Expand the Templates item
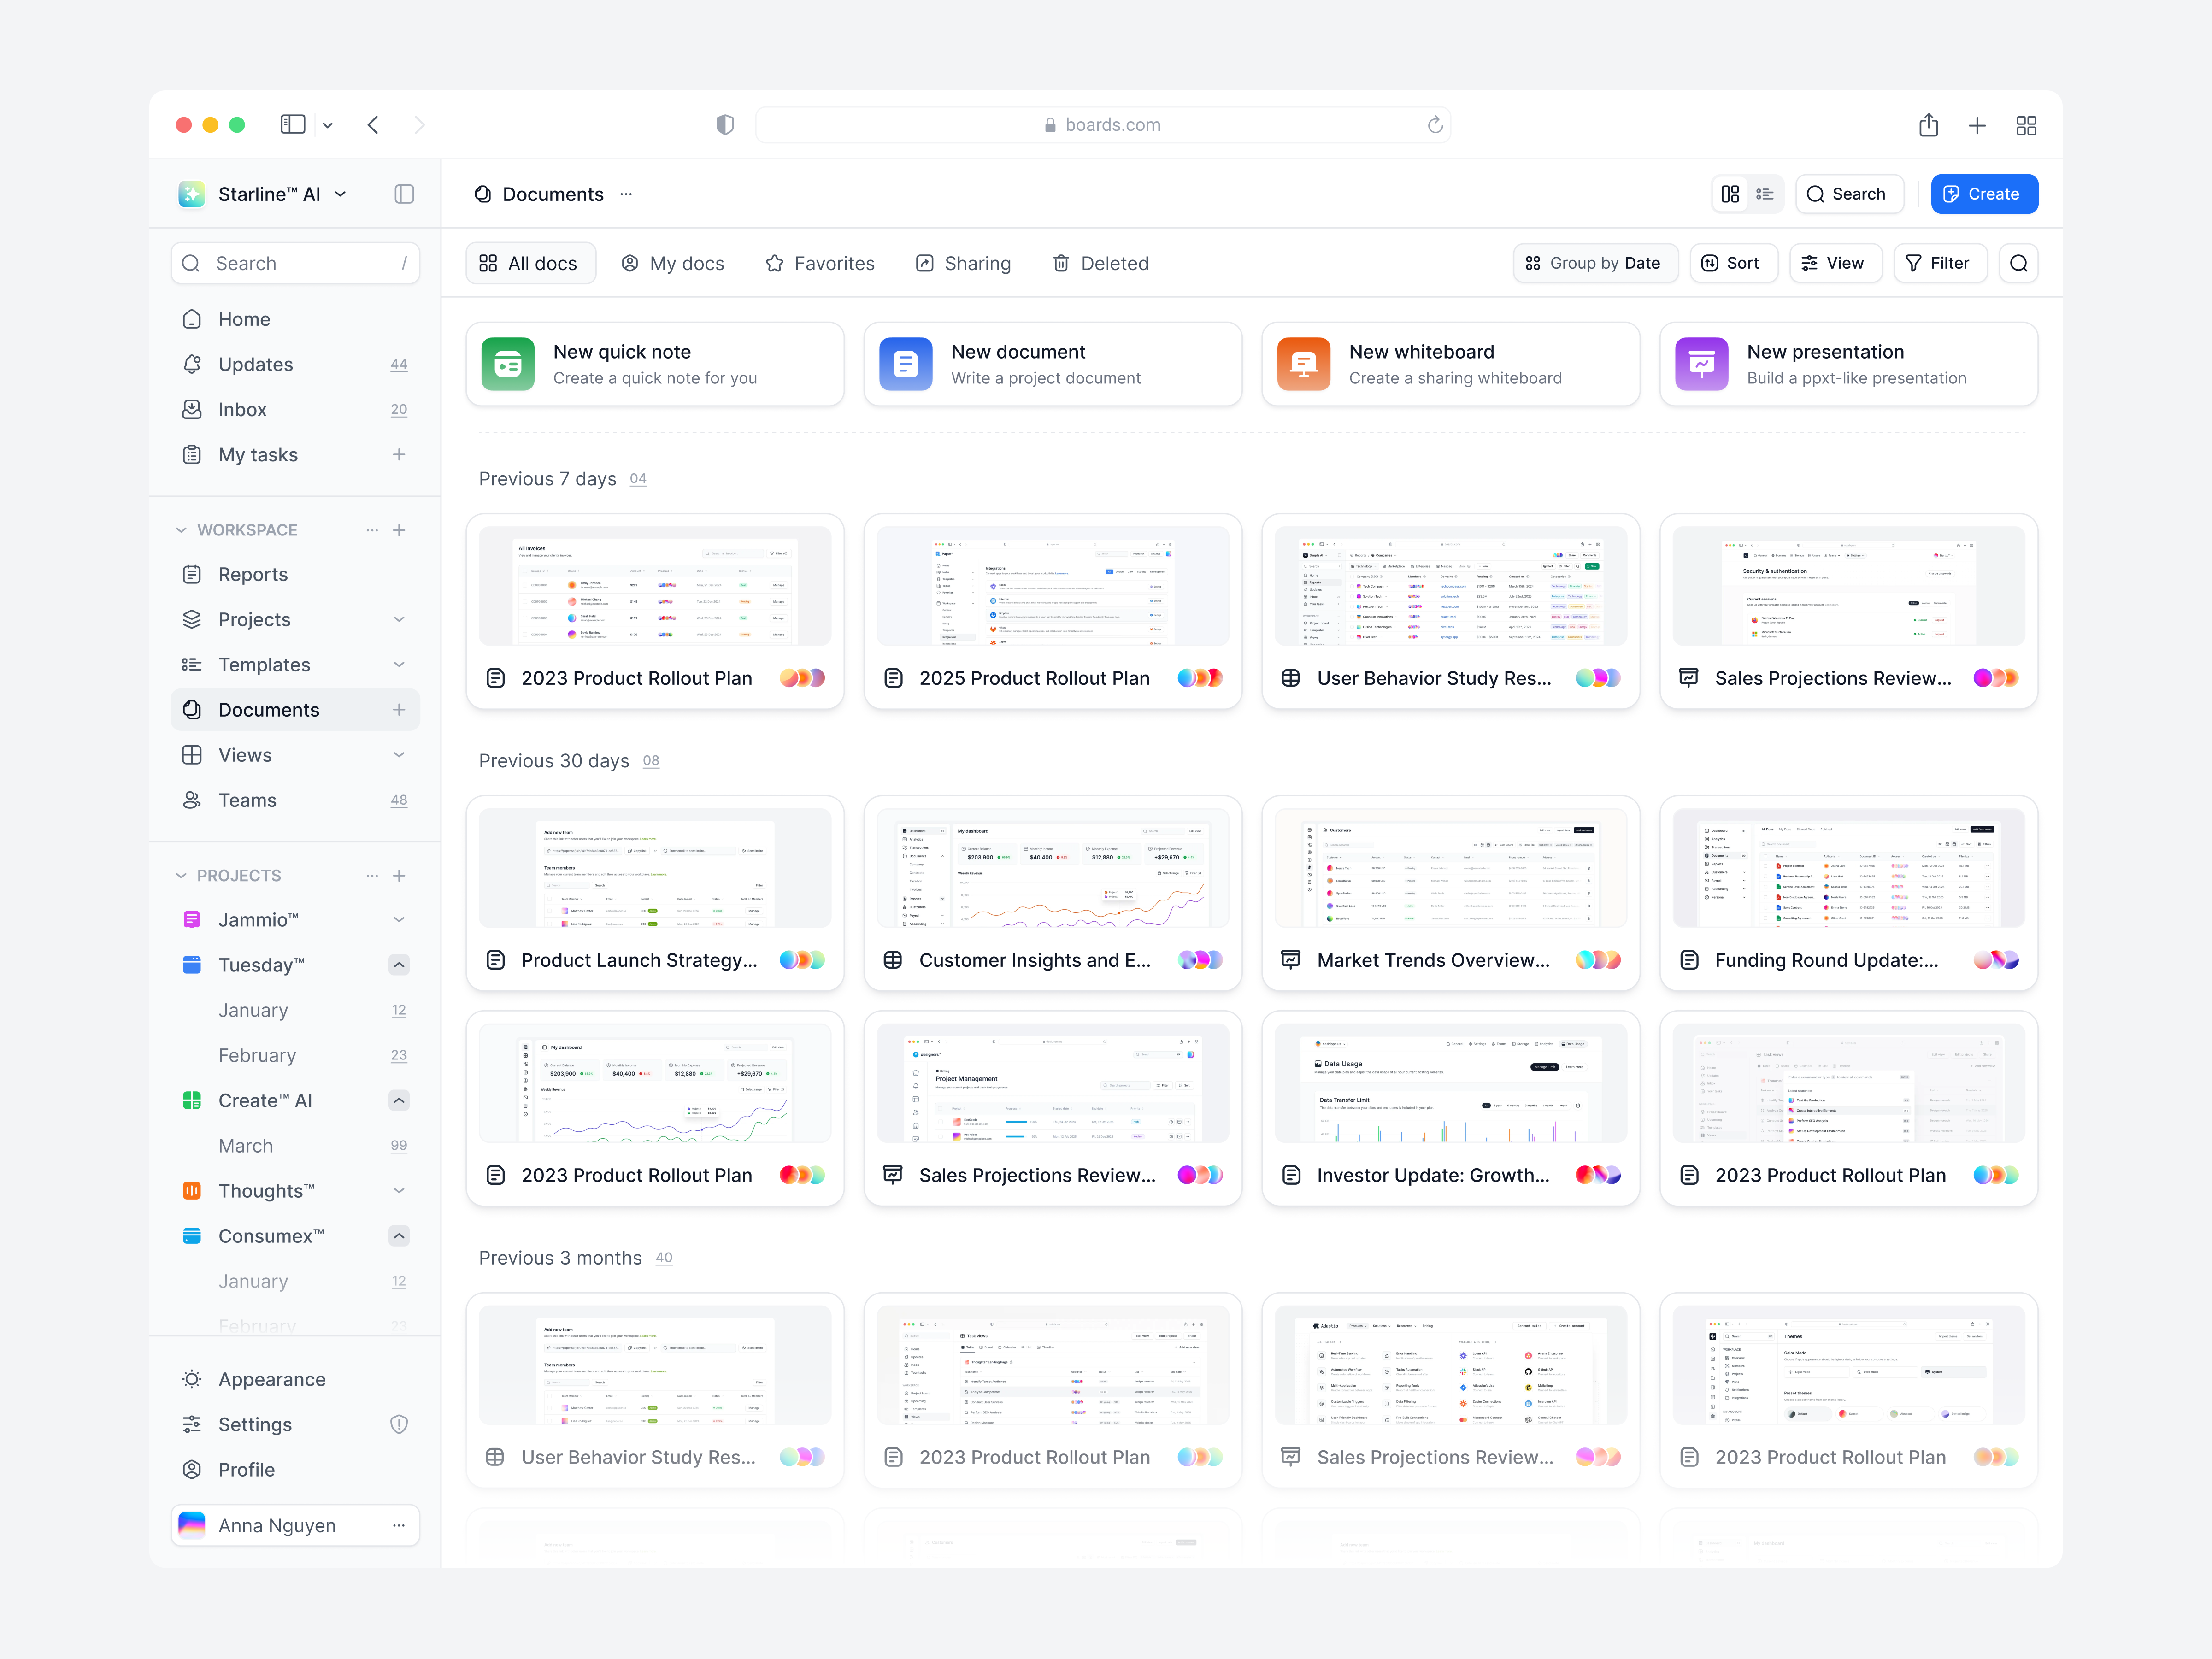 tap(399, 665)
